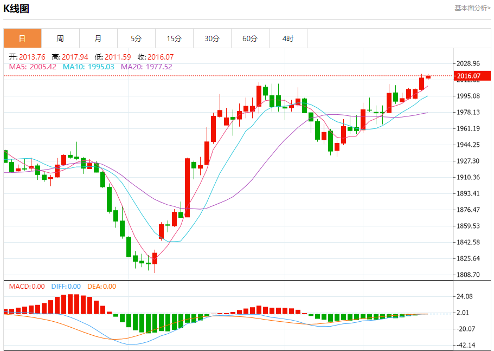The image size is (494, 351).
Task: Switch to the 5分 interval tab
Action: pos(136,38)
